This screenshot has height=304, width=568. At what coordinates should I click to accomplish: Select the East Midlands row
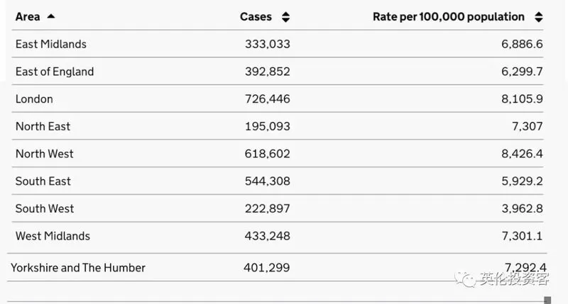278,44
